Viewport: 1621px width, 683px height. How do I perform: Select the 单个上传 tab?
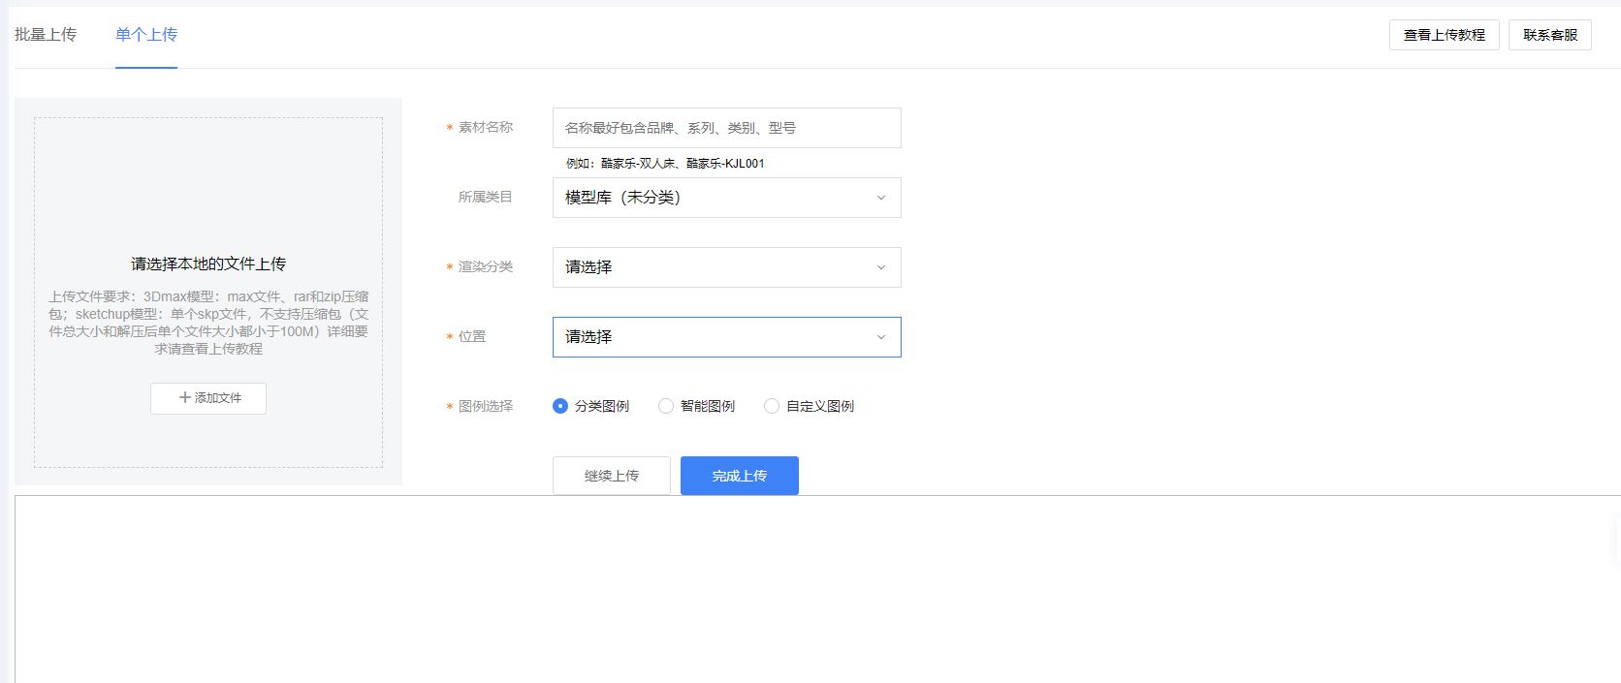(146, 35)
